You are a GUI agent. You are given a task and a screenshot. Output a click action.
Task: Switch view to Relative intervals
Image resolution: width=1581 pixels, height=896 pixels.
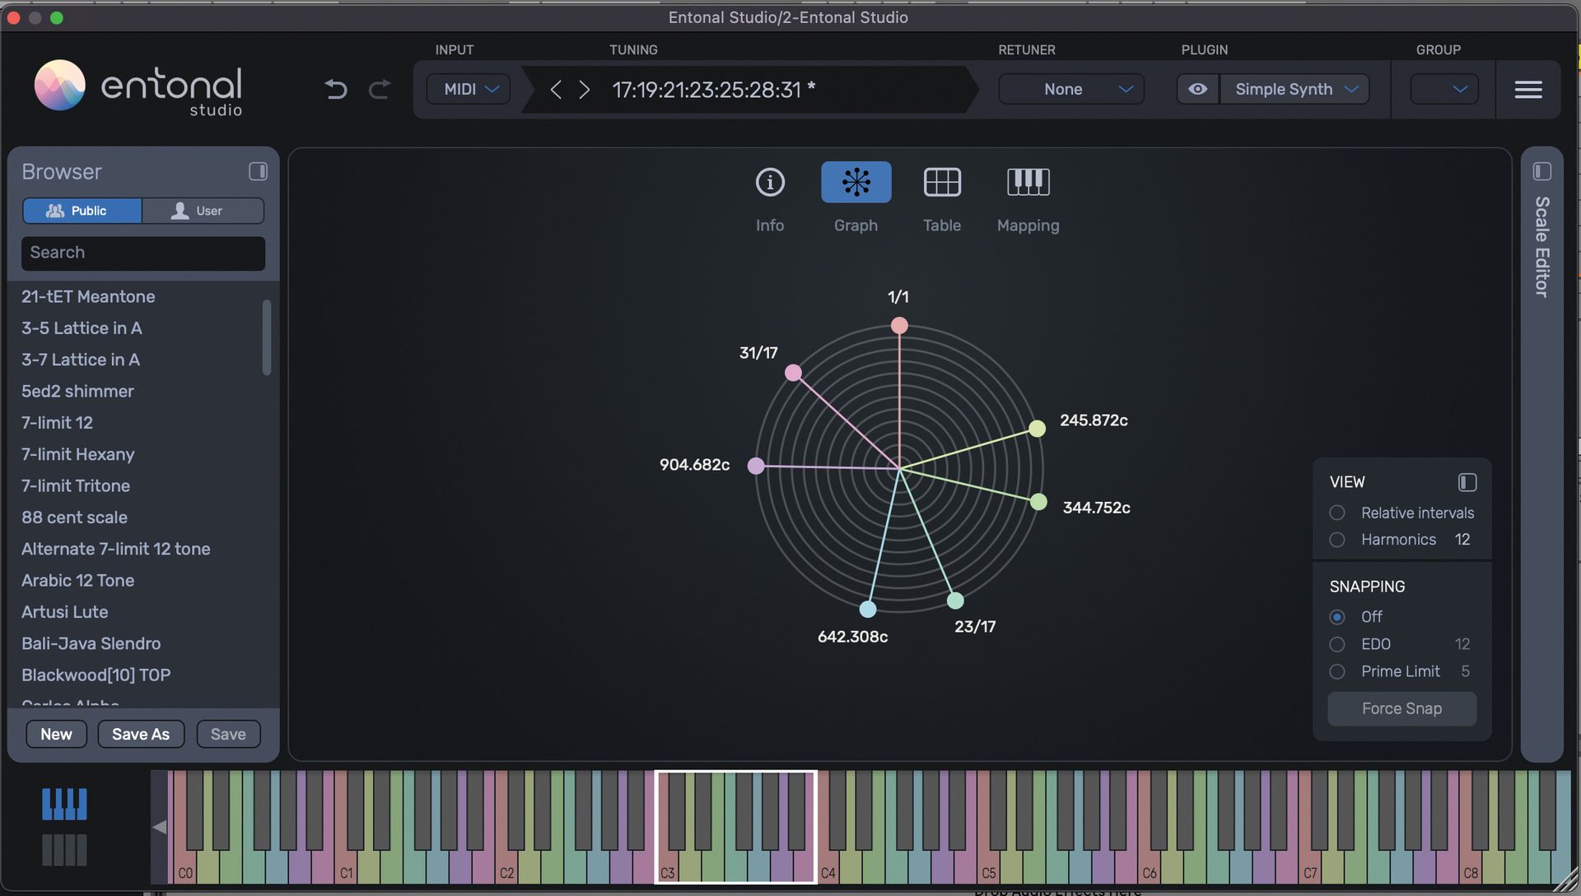tap(1337, 512)
